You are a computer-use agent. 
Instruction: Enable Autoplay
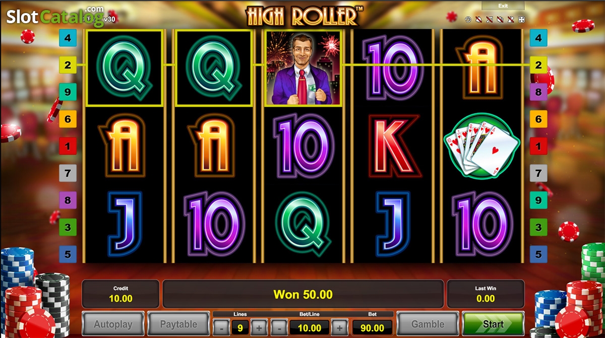click(x=113, y=324)
